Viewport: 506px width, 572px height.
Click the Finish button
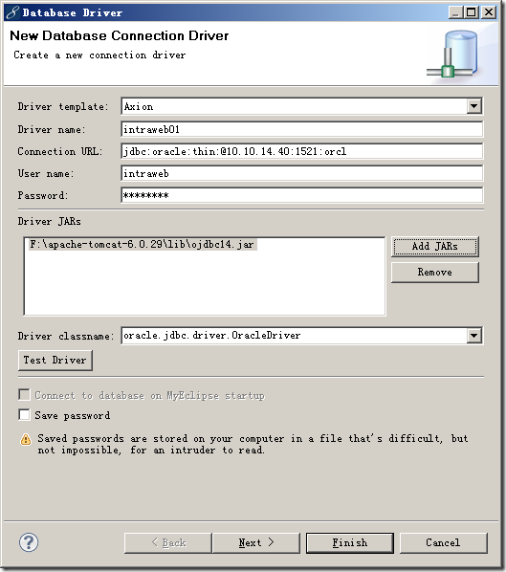coord(350,542)
